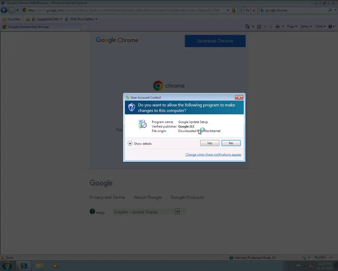Click the Done status bar text
Screen dimensions: 338x271
coord(10,258)
